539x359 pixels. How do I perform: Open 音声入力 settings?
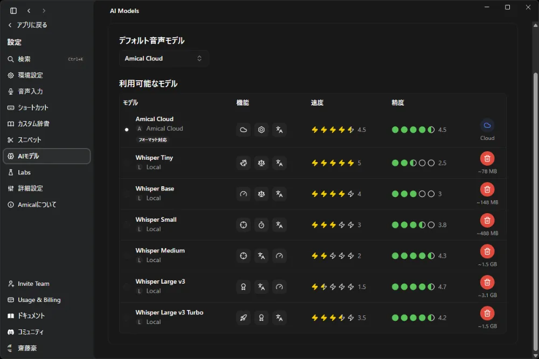pyautogui.click(x=46, y=91)
